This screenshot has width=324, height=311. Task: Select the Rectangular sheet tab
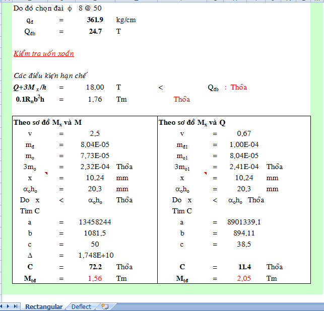44,306
